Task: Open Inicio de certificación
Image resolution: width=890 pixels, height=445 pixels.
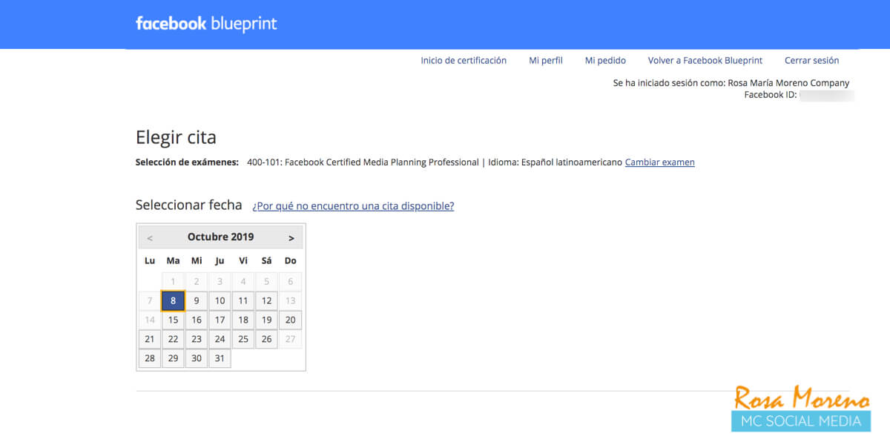Action: click(464, 60)
